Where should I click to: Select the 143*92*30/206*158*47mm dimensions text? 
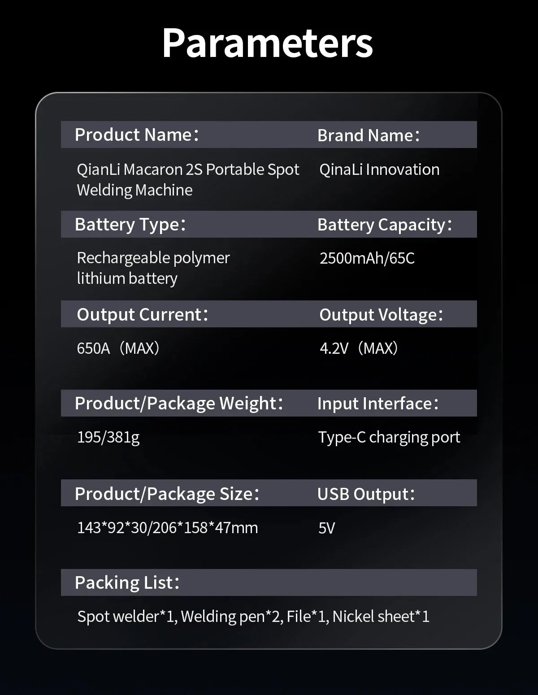coord(167,527)
